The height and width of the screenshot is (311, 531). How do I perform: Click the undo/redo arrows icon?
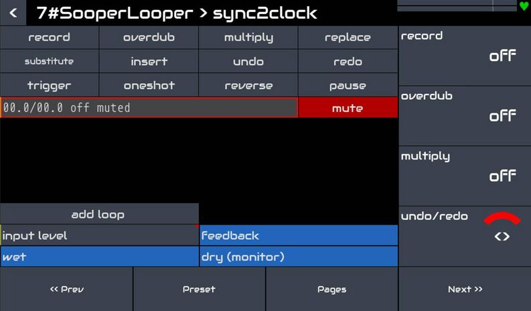502,236
